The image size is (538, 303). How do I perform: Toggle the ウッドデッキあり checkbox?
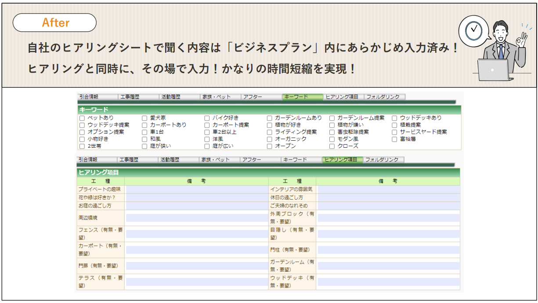coord(394,118)
